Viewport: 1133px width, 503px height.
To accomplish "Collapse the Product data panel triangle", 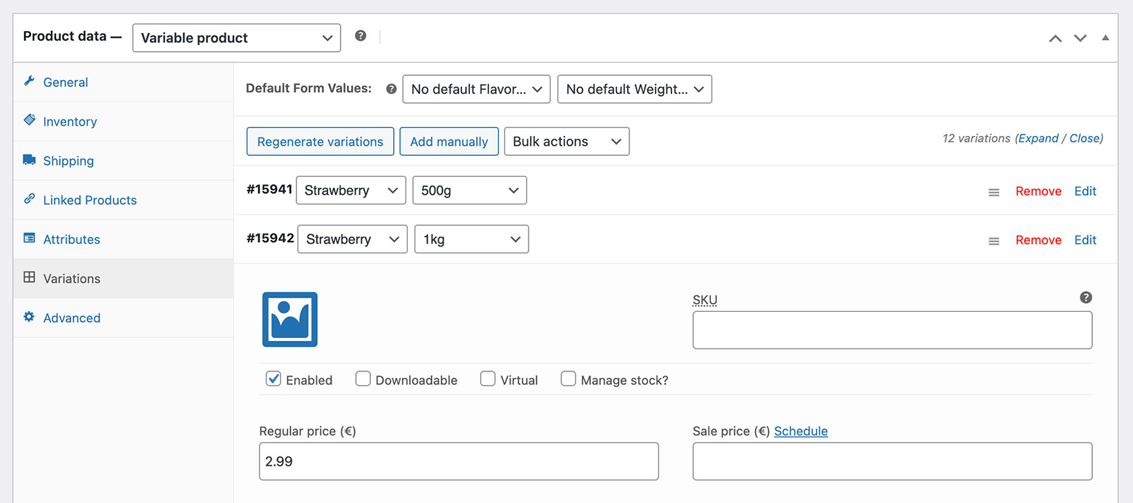I will click(x=1105, y=38).
